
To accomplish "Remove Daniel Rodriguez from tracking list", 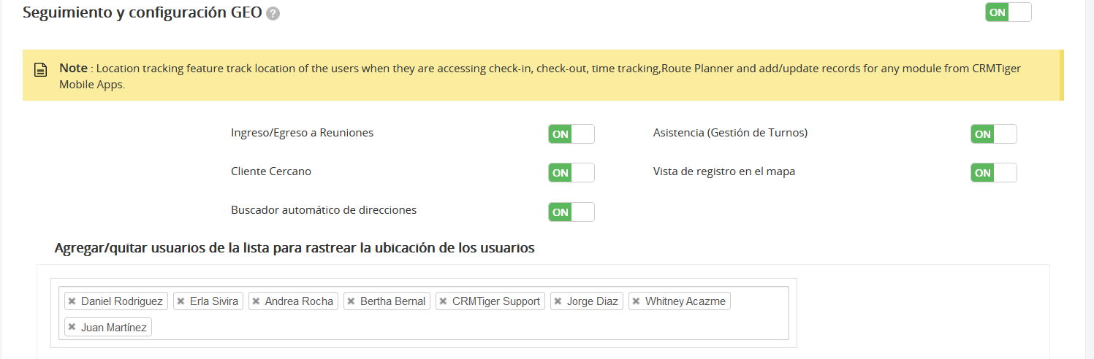I will click(72, 301).
